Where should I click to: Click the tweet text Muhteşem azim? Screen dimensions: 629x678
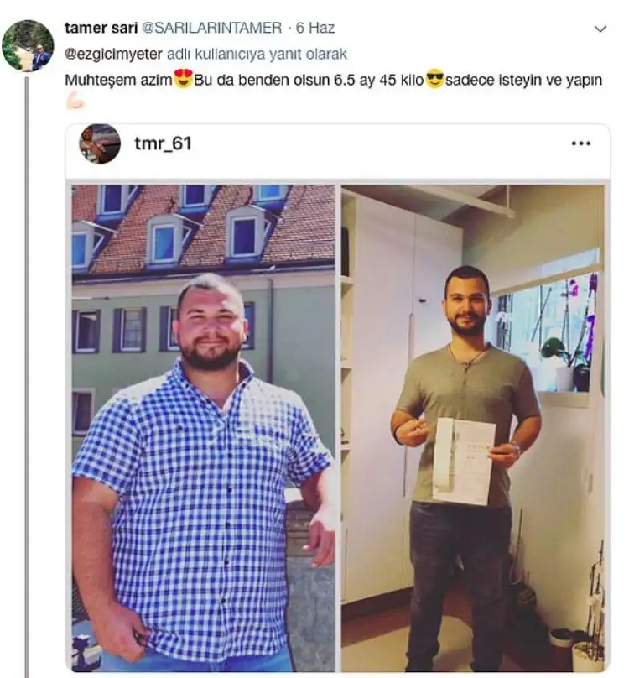[118, 81]
